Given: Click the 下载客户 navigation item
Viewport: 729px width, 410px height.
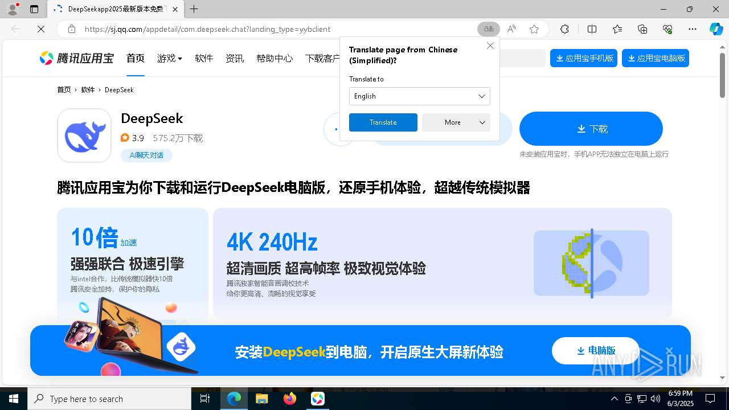Looking at the screenshot, I should (x=322, y=58).
